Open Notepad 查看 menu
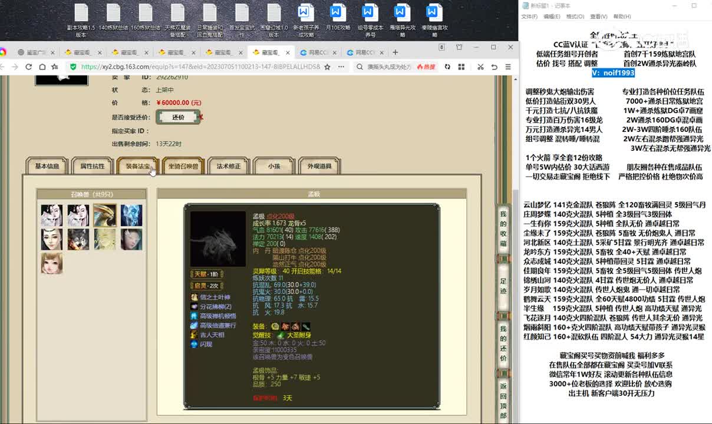Screen dimensions: 712x424 coord(599,16)
